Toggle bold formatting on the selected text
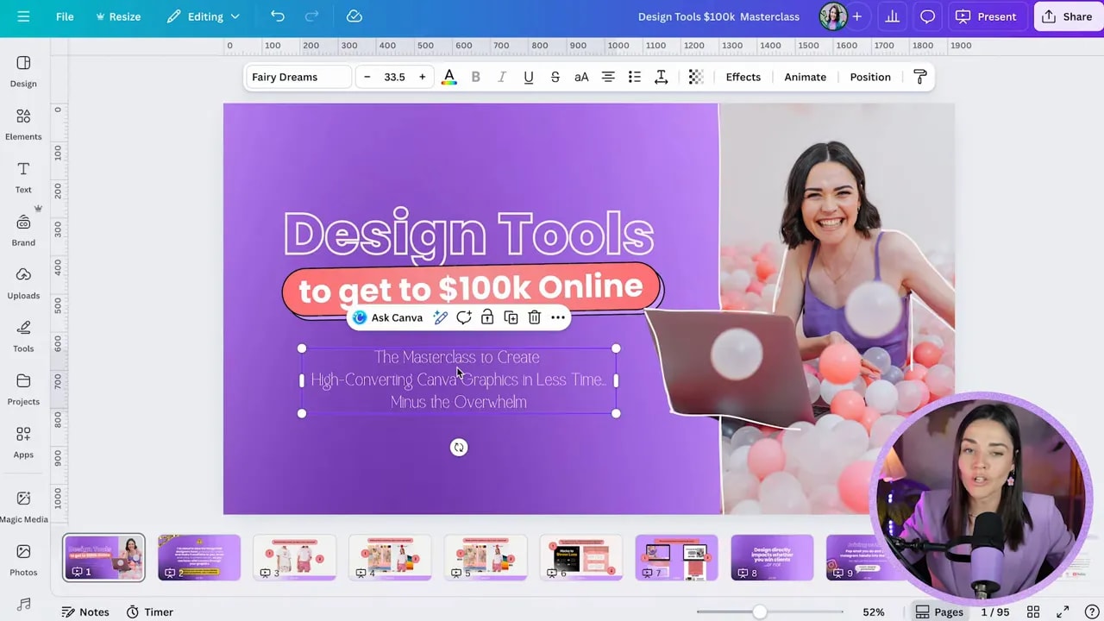The height and width of the screenshot is (621, 1104). (x=475, y=77)
